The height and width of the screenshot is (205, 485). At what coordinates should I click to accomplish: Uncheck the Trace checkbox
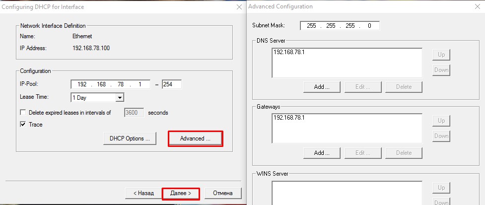[23, 124]
